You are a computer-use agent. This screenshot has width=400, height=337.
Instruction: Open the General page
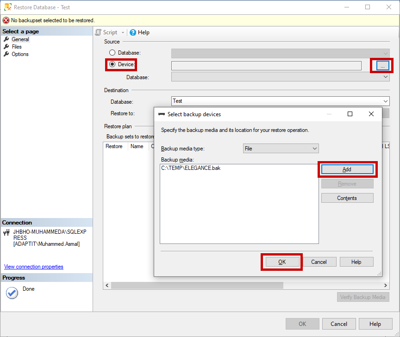(20, 39)
